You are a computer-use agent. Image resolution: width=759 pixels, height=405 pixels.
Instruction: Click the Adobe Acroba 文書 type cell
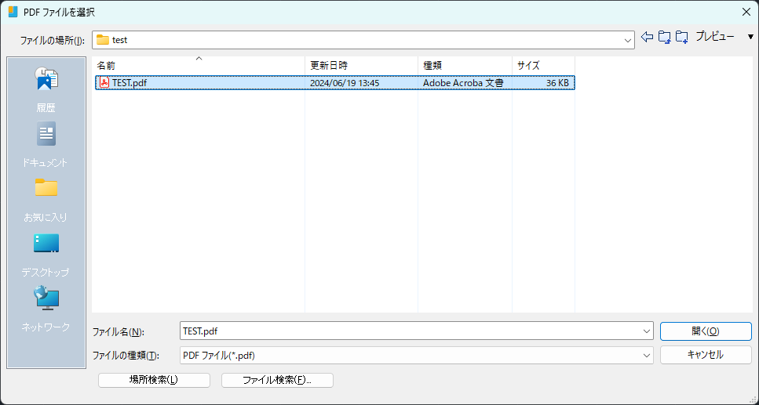pos(463,83)
